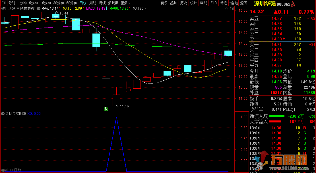Add the stock via the +自选 button
Screen dimensions: 316x173
tap(234, 3)
